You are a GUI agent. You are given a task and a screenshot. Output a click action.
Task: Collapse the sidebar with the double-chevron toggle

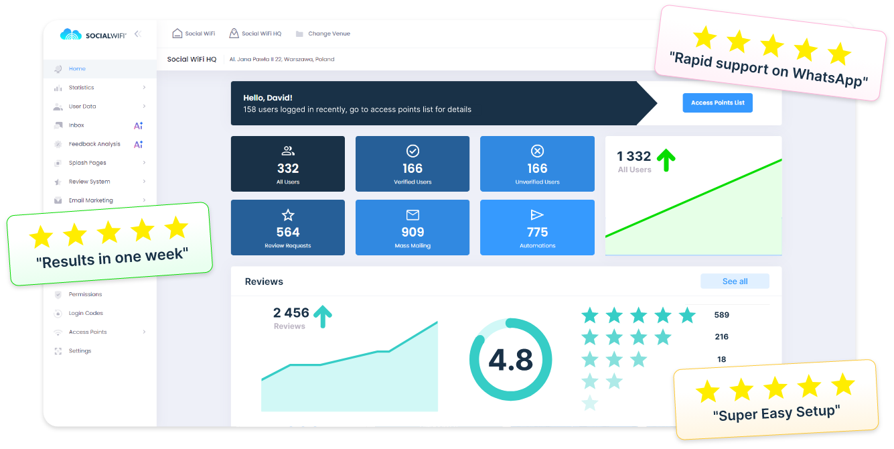139,33
